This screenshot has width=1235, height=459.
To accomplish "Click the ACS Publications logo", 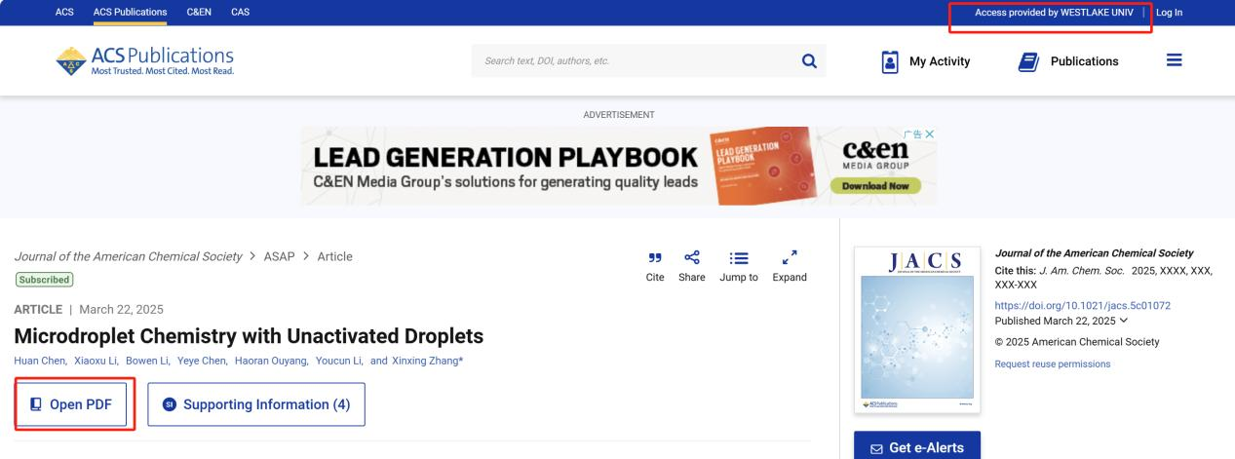I will tap(144, 61).
